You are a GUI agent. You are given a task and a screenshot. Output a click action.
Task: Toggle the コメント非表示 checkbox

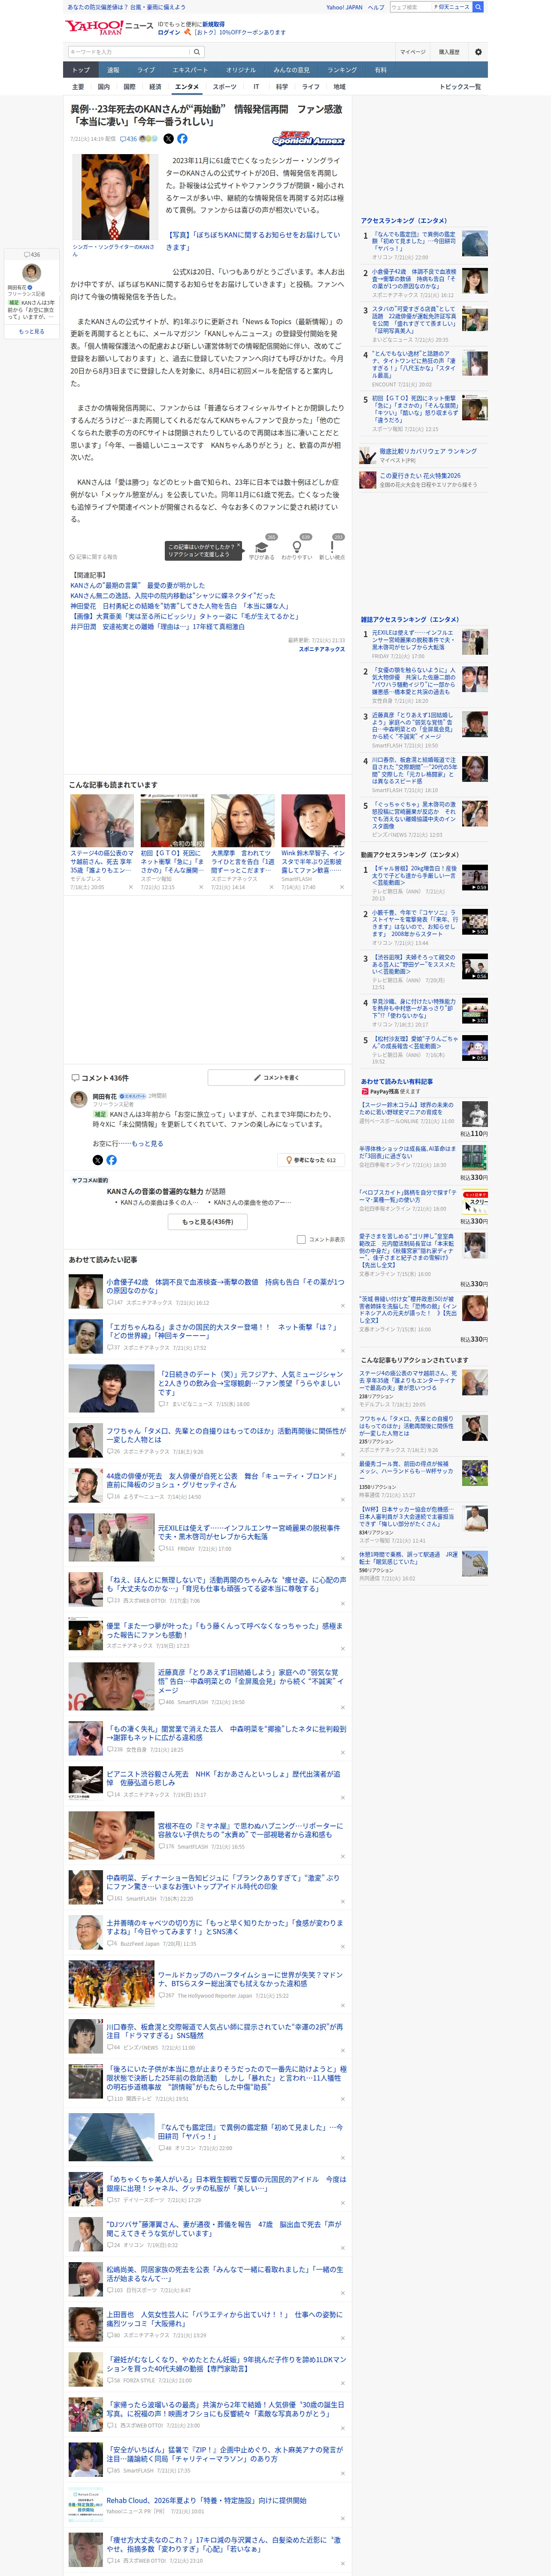(x=301, y=1239)
